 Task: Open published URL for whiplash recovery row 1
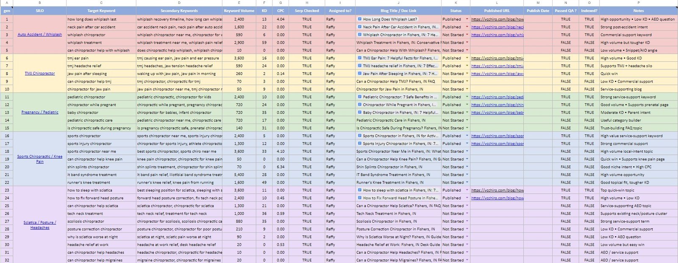[497, 19]
